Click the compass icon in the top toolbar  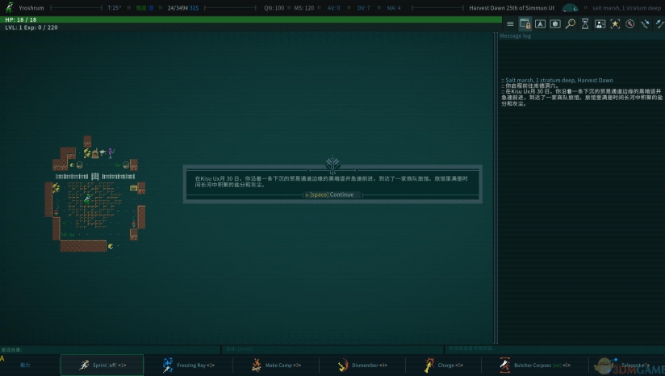point(630,24)
